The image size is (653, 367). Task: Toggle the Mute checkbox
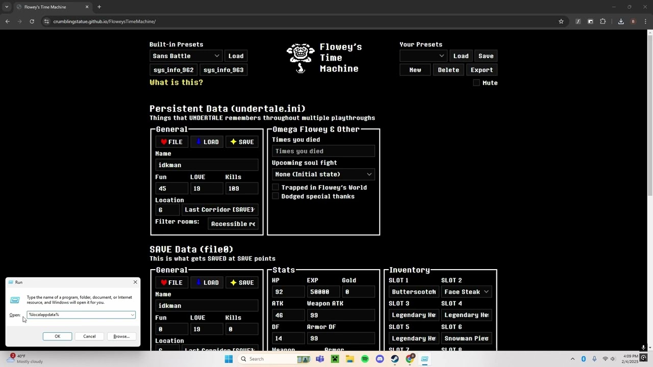[476, 83]
